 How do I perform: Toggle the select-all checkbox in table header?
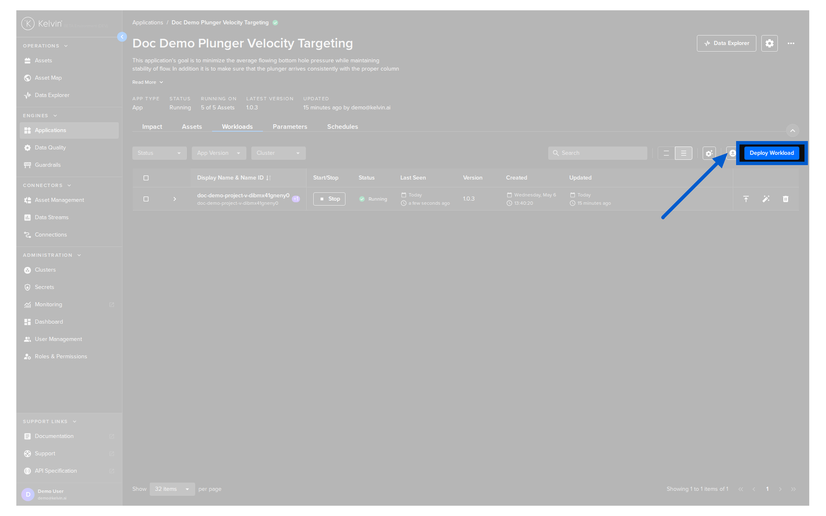146,178
